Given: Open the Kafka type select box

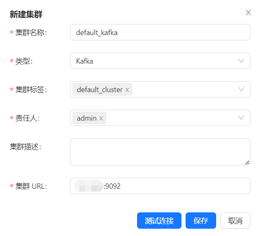Looking at the screenshot, I should coord(155,61).
